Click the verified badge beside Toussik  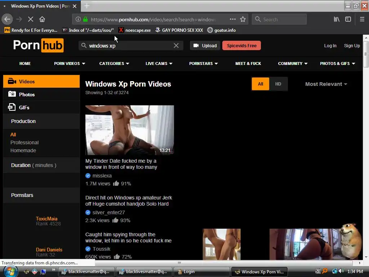[88, 249]
